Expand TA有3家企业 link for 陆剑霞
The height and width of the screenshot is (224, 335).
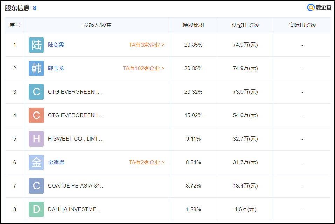(147, 45)
